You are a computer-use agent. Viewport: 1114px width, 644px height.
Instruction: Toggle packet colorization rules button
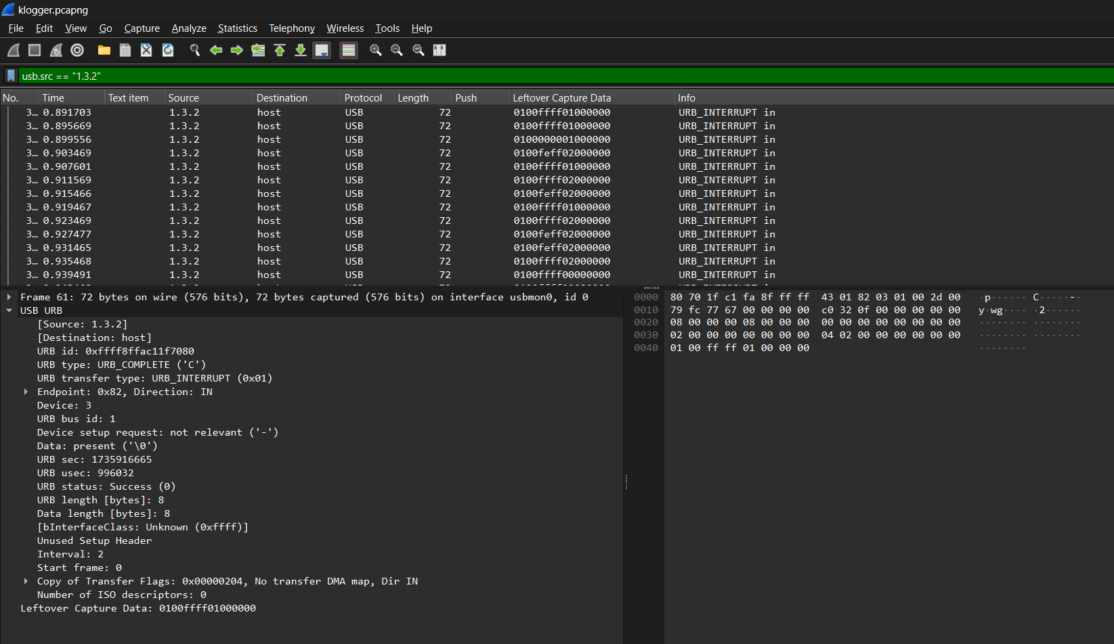[x=349, y=50]
